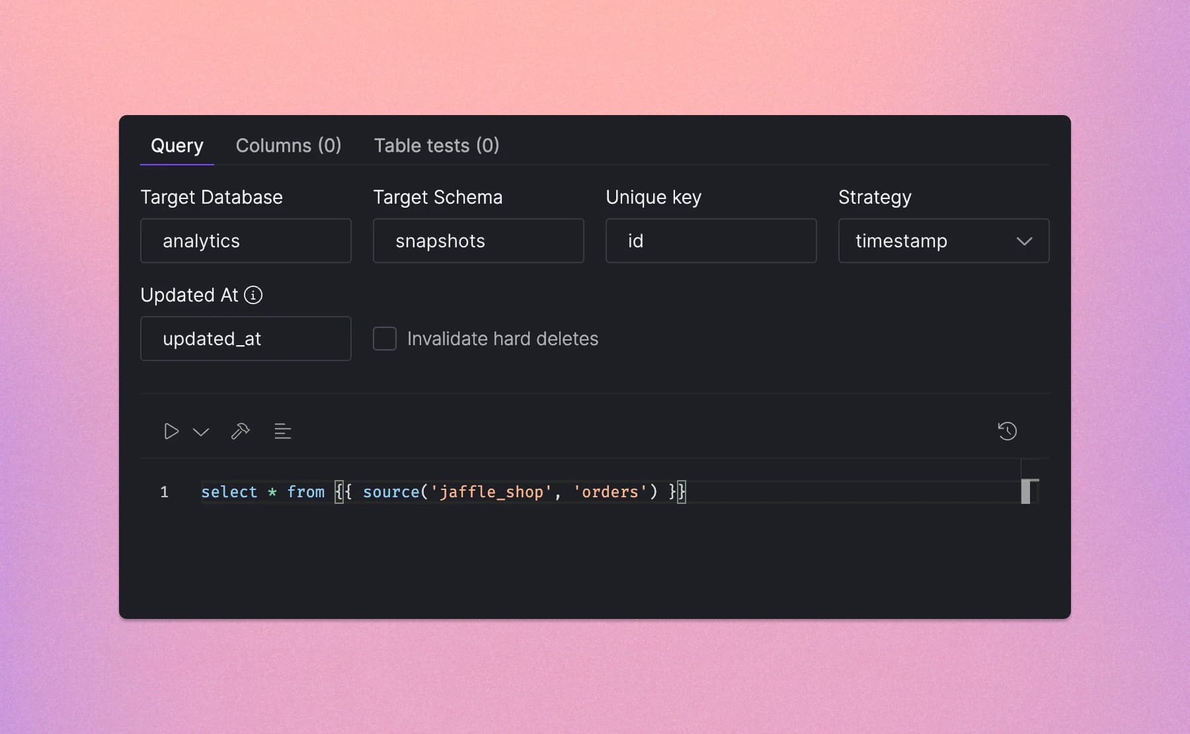The width and height of the screenshot is (1190, 734).
Task: Click the 'jaffle_shop' string in the query
Action: pyautogui.click(x=491, y=492)
